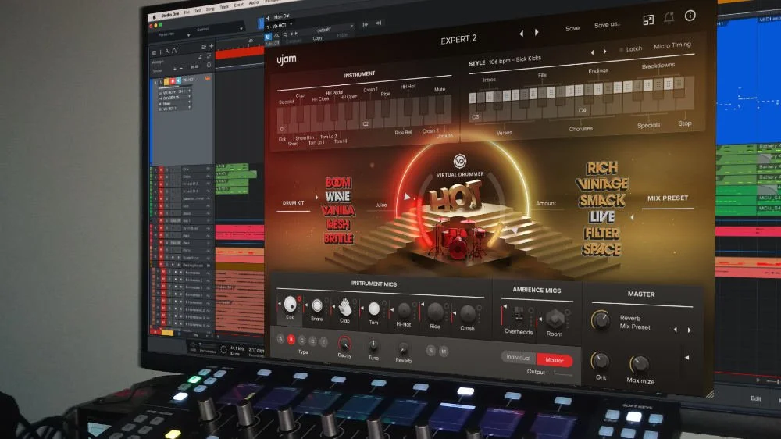Select kick Type A

280,338
